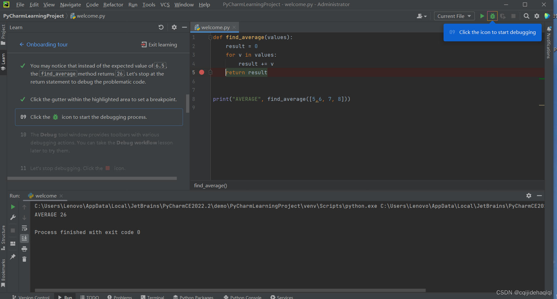Click the stop square in Run window
The width and height of the screenshot is (557, 299).
pos(13,230)
